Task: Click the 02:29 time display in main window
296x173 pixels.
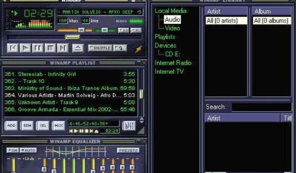Action: coord(38,14)
